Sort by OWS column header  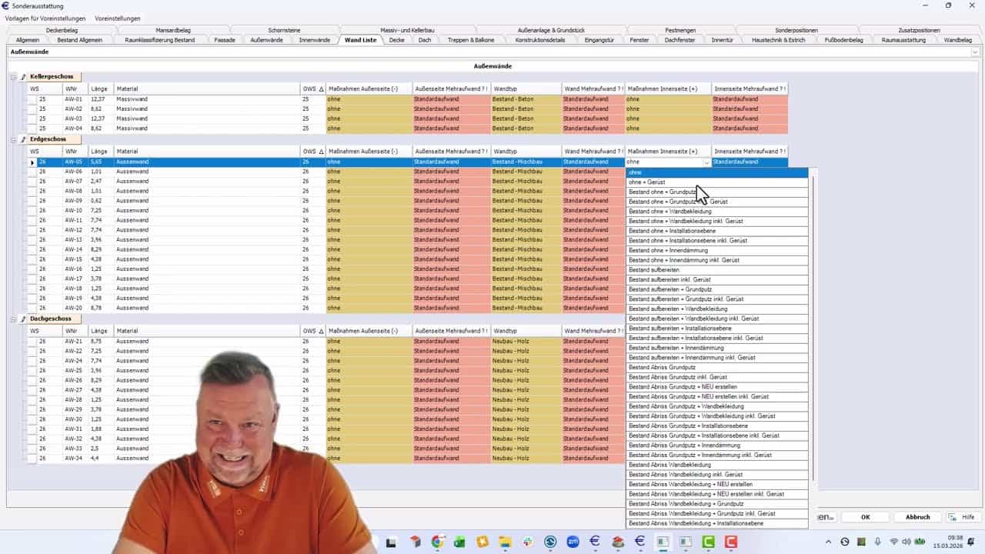click(312, 89)
